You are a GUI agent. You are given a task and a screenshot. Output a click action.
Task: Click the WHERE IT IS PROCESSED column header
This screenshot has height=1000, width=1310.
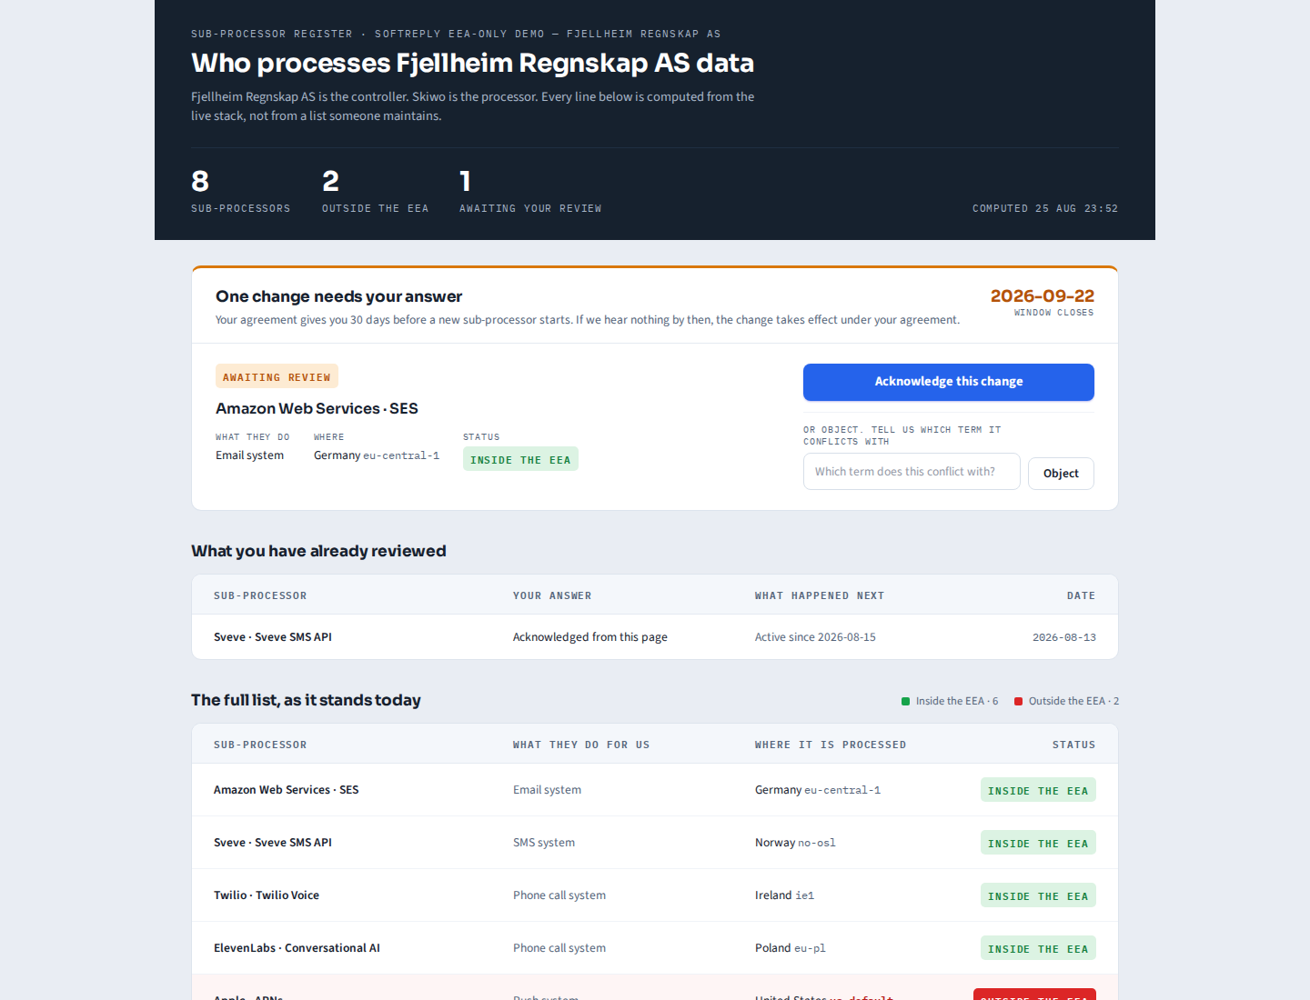coord(831,745)
